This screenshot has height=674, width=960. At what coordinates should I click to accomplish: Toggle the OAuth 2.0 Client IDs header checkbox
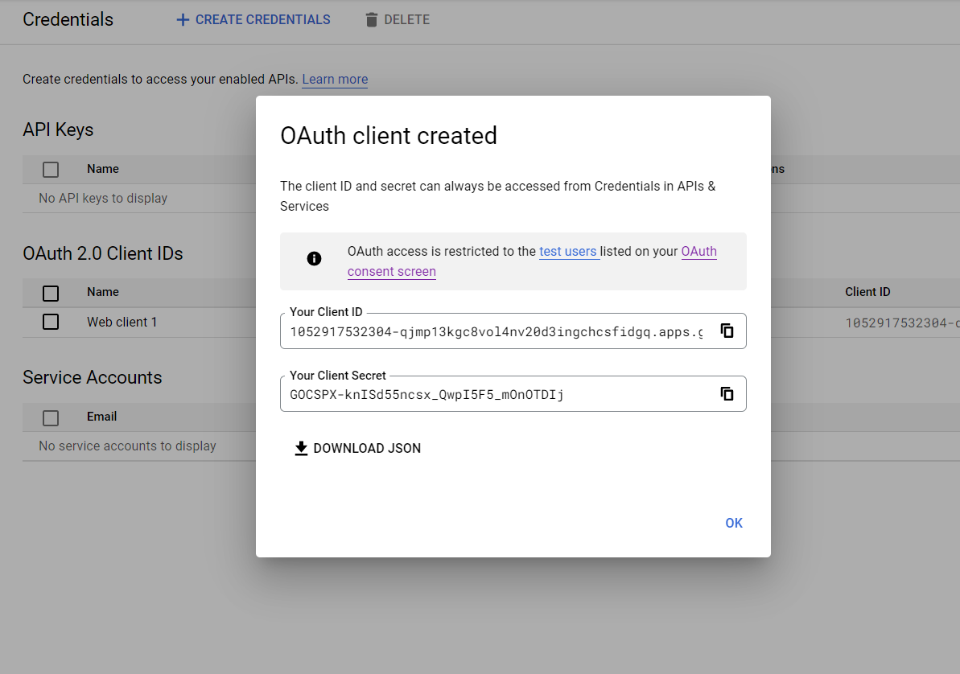pos(51,293)
